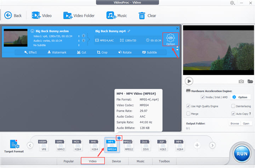Toggle Nvidia / Intel / AMD checkbox
255x168 pixels.
(x=203, y=97)
